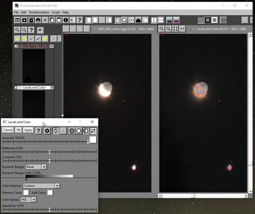
Task: Click the print icon in main toolbar
Action: [x=38, y=20]
